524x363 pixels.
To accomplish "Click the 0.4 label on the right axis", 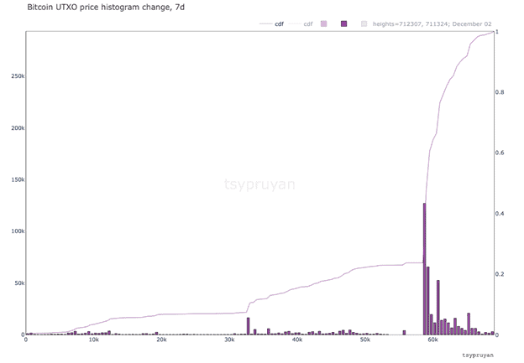I will pos(500,214).
